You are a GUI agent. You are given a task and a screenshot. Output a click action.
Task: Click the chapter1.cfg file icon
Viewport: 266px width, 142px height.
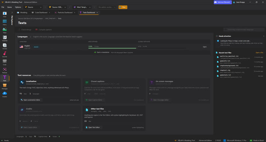[218, 71]
